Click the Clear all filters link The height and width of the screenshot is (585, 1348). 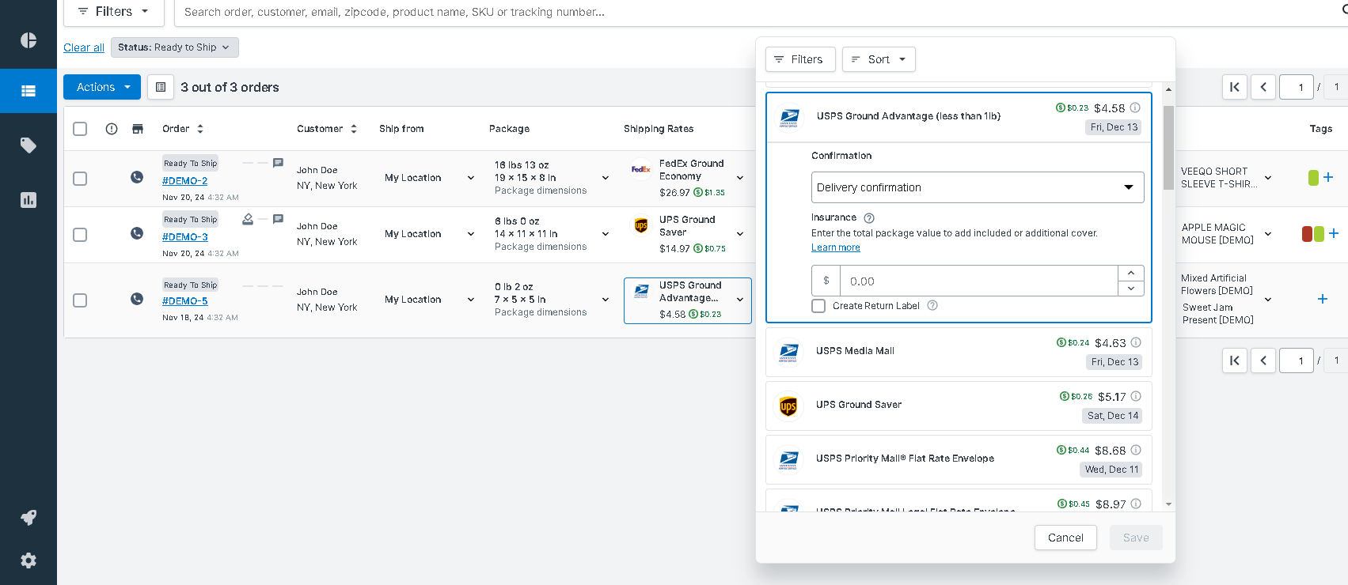click(x=84, y=47)
